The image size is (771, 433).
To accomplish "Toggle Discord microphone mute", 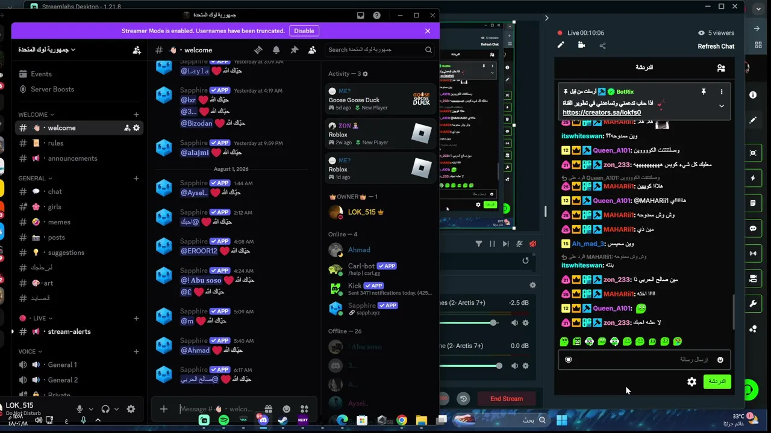I will 80,409.
